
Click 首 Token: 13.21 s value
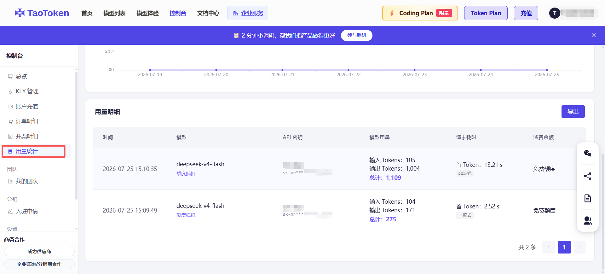click(x=479, y=165)
